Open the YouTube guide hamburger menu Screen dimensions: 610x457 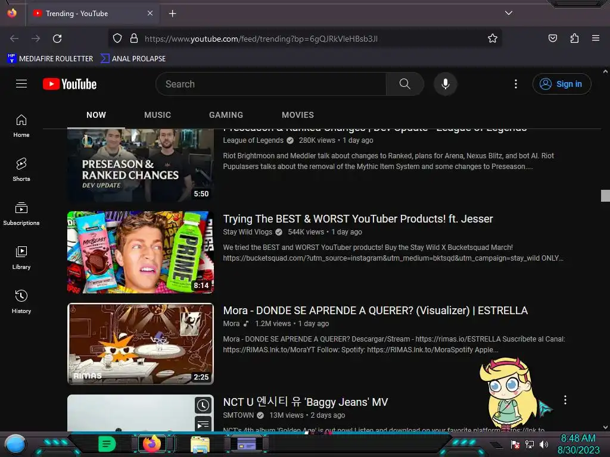point(21,83)
